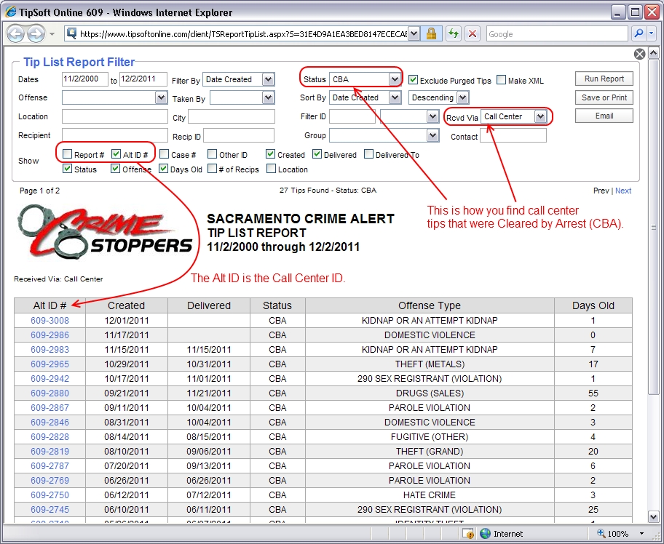Image resolution: width=664 pixels, height=544 pixels.
Task: Open the Group dropdown
Action: coord(432,135)
